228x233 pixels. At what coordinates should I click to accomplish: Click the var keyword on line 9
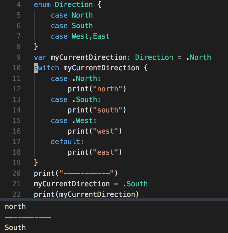pyautogui.click(x=40, y=57)
